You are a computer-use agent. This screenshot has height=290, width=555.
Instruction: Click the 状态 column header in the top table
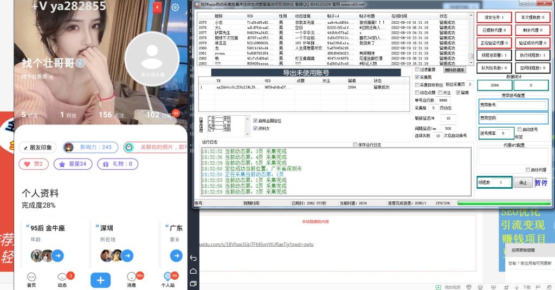(x=443, y=17)
